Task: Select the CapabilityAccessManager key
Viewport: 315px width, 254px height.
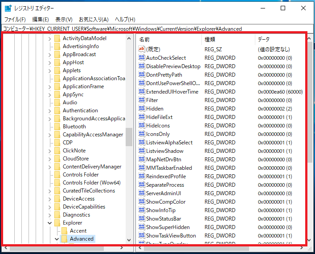Action: tap(93, 135)
